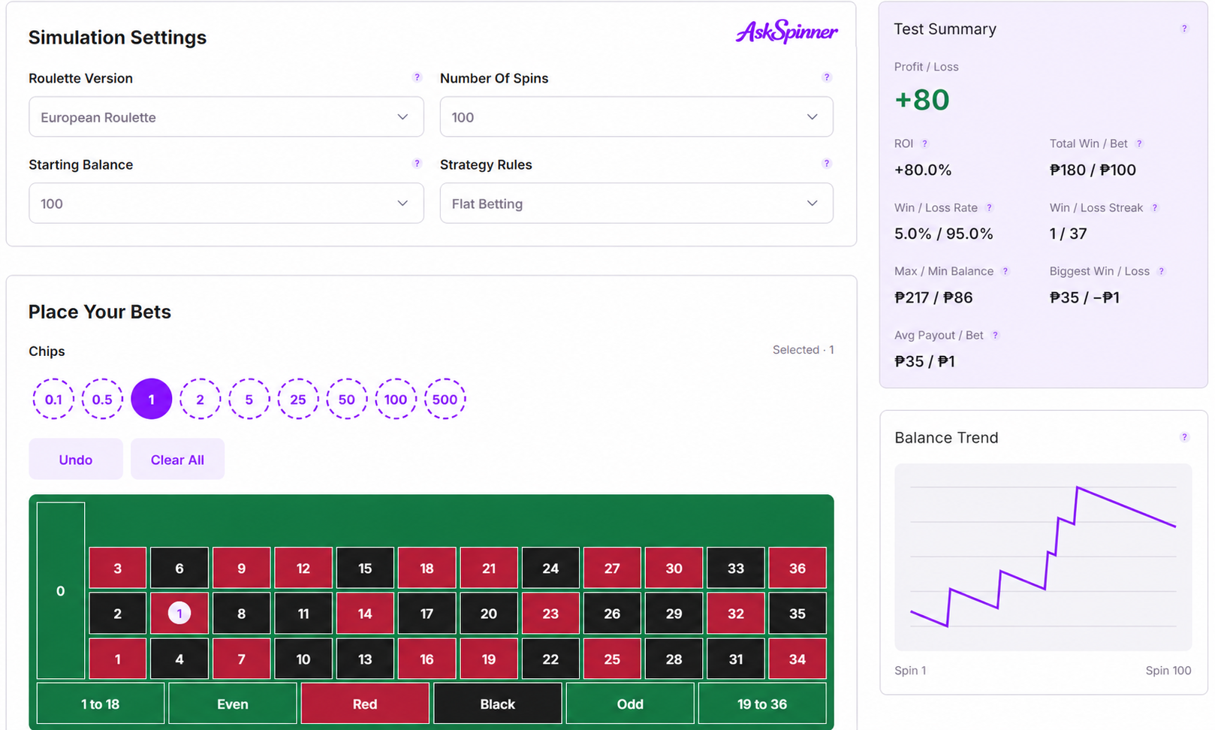This screenshot has height=730, width=1215.
Task: Bet on 19 to 36
Action: point(762,704)
